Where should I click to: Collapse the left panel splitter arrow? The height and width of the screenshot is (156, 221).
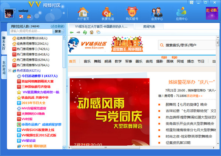coord(67,86)
